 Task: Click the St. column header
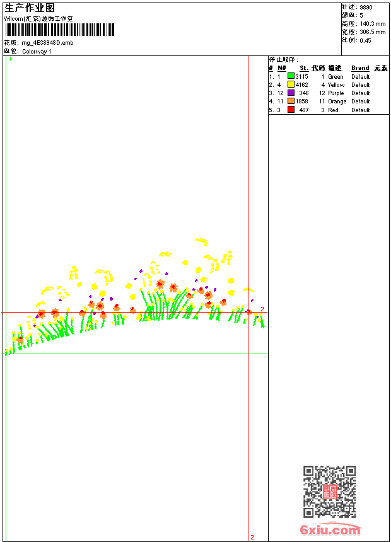click(304, 68)
